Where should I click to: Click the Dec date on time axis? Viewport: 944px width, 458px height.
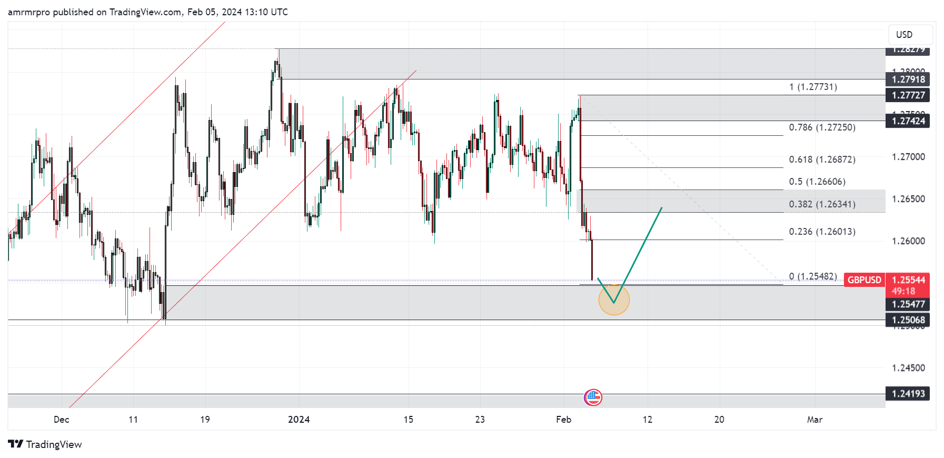[x=62, y=420]
